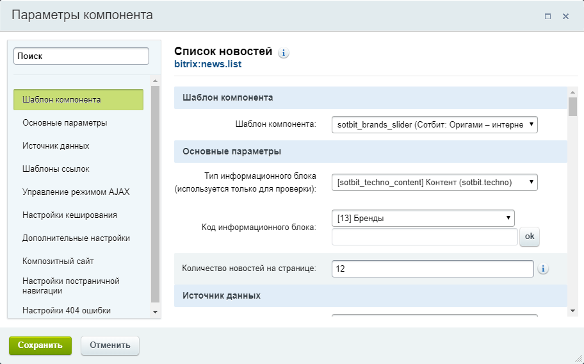Go to Источник данных section
584x364 pixels.
point(56,145)
